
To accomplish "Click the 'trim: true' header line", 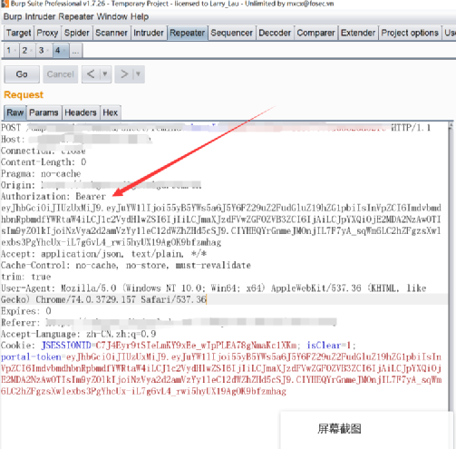I will (26, 277).
